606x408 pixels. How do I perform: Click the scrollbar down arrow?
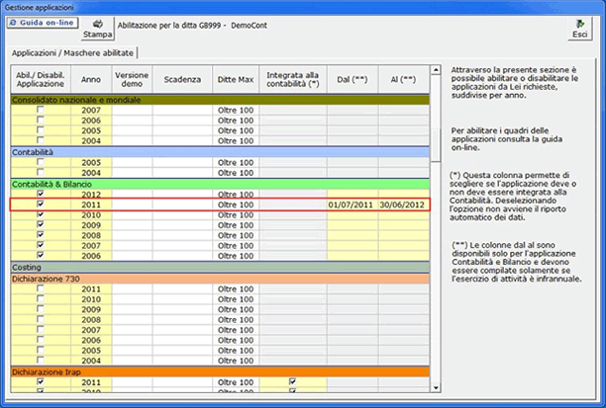(x=436, y=388)
